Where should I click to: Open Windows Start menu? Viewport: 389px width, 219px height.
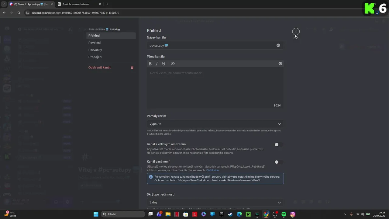pyautogui.click(x=96, y=214)
